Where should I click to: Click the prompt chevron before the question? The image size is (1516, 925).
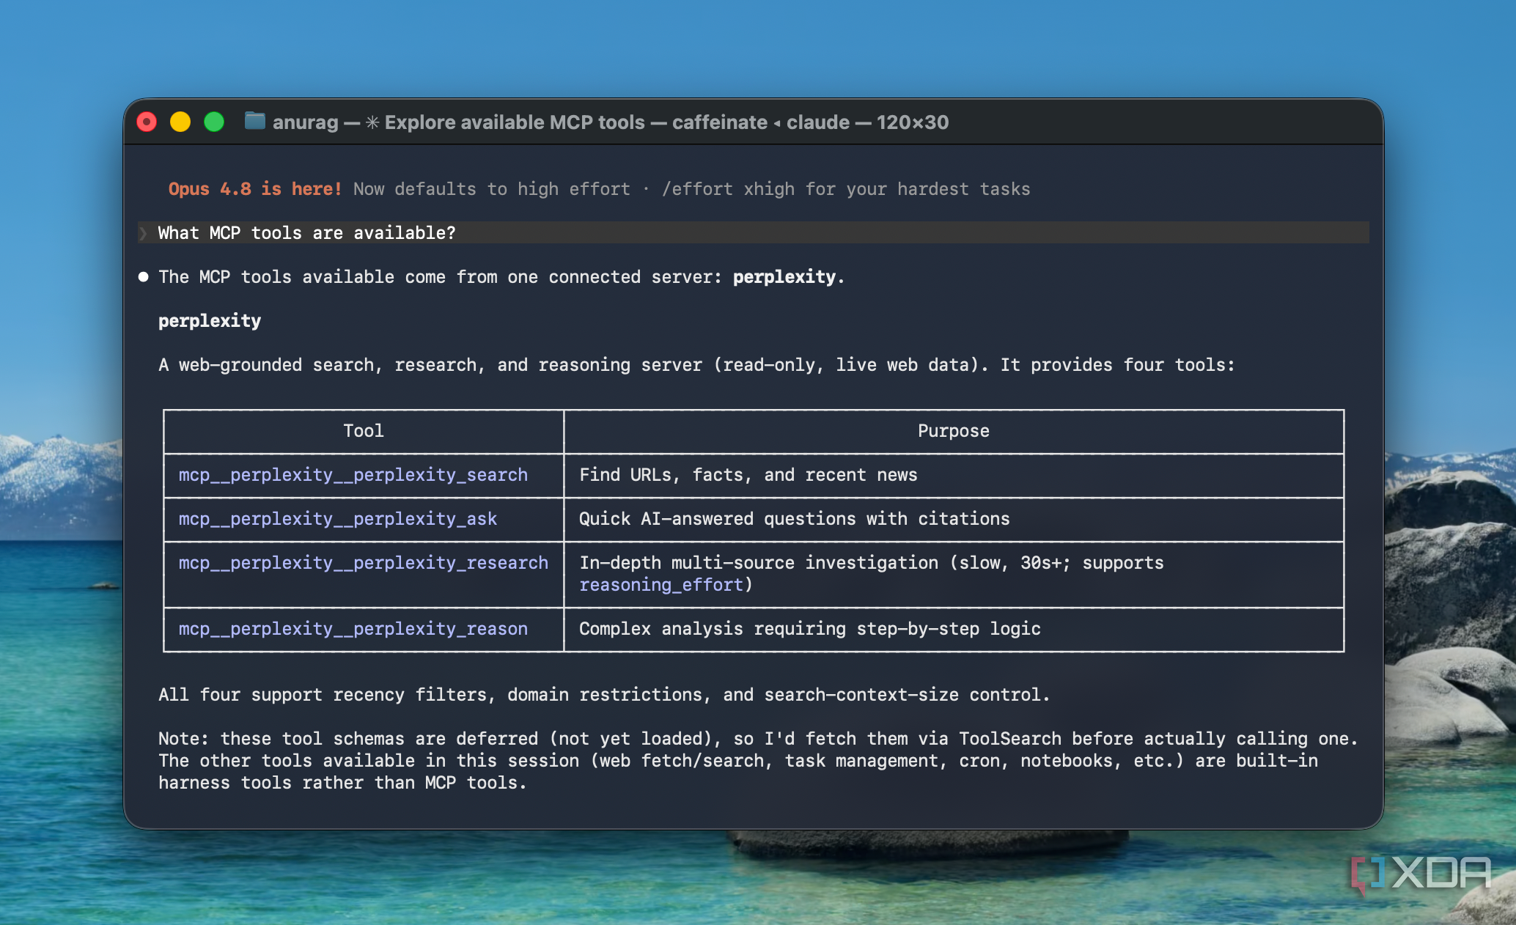143,233
